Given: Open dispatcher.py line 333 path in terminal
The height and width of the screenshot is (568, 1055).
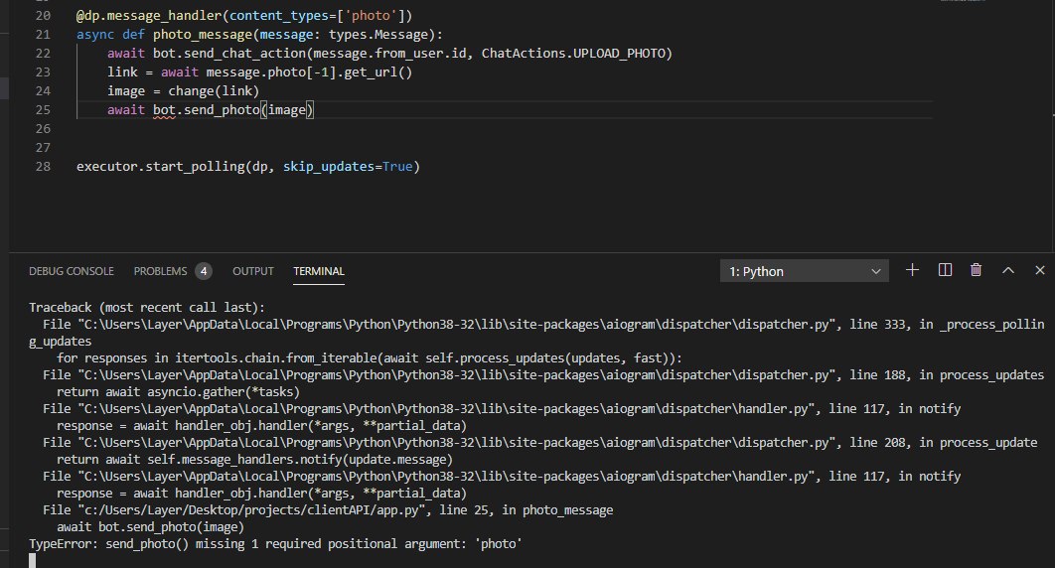Looking at the screenshot, I should pos(457,325).
